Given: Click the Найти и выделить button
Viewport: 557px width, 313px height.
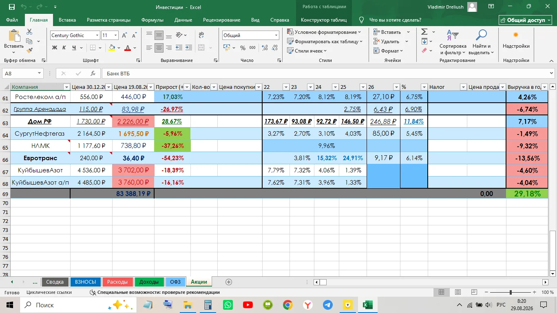Looking at the screenshot, I should pyautogui.click(x=482, y=42).
